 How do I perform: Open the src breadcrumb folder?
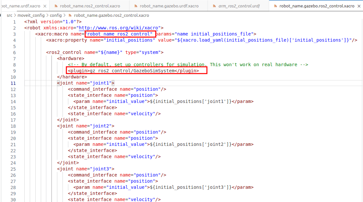click(x=10, y=15)
